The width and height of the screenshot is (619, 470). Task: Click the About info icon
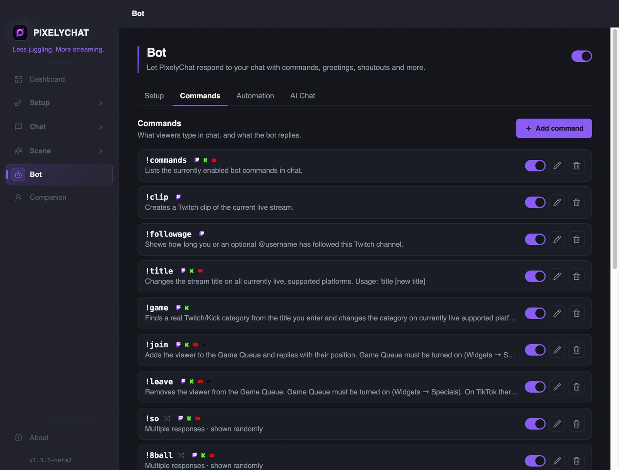pyautogui.click(x=18, y=438)
